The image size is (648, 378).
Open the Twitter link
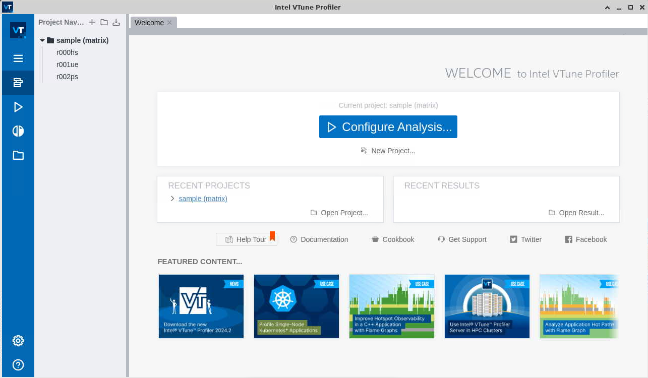(x=525, y=239)
